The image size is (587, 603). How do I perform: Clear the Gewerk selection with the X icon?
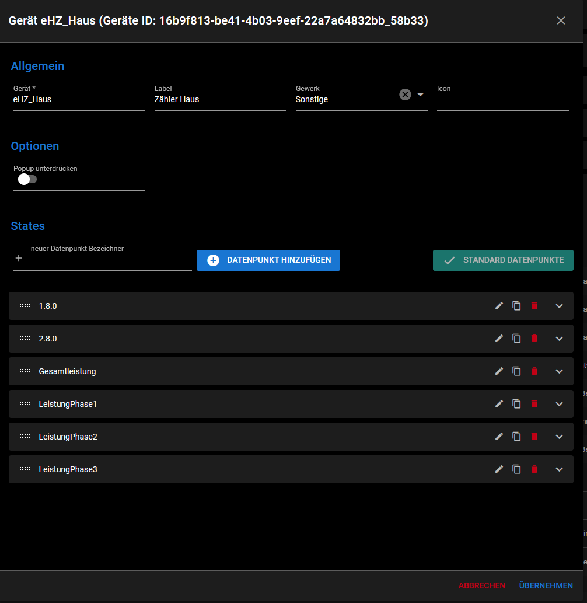[x=405, y=95]
